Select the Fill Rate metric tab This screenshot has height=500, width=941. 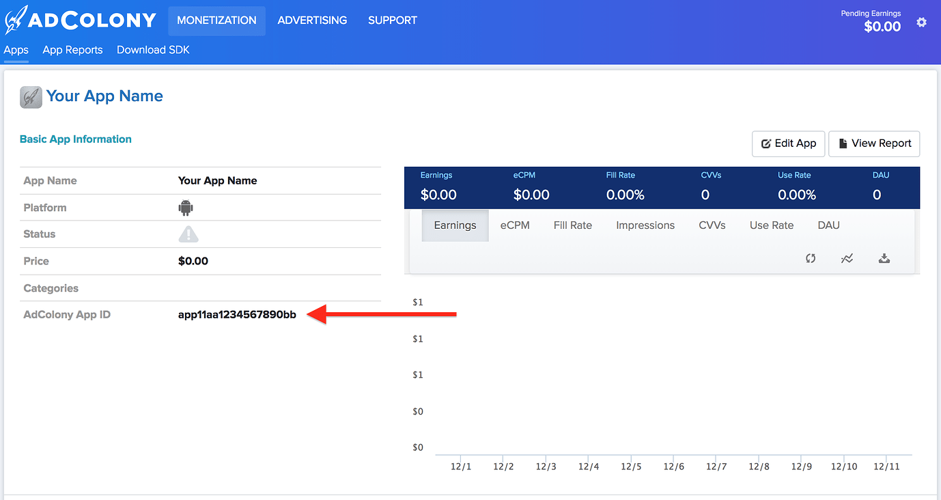tap(572, 225)
